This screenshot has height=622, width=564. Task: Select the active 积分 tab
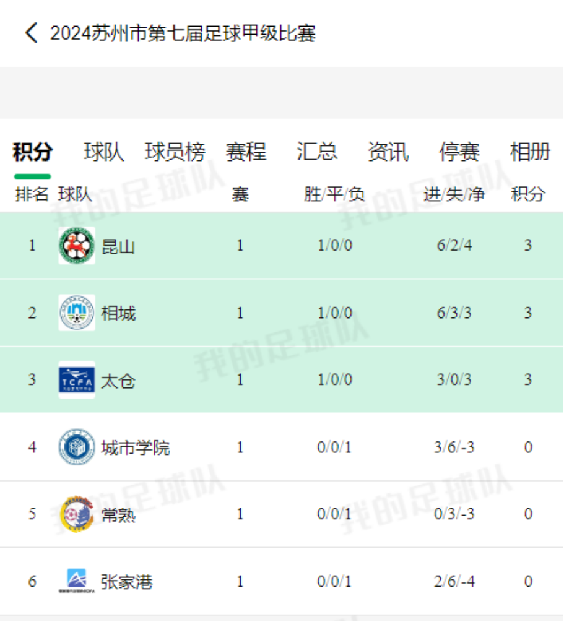tap(33, 152)
